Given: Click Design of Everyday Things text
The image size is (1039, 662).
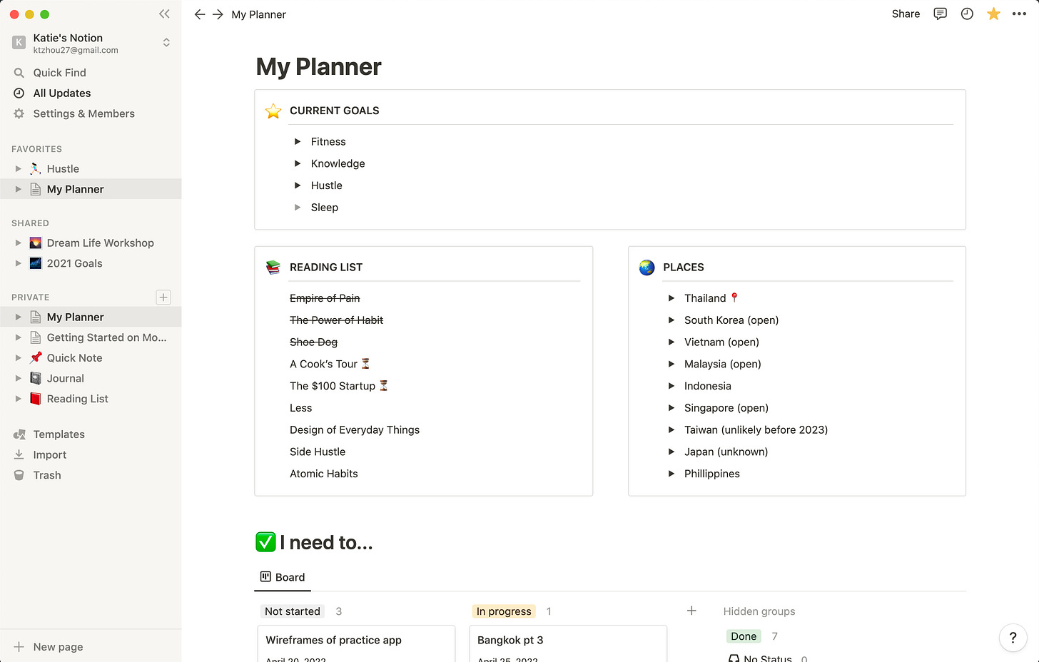Looking at the screenshot, I should (x=355, y=430).
